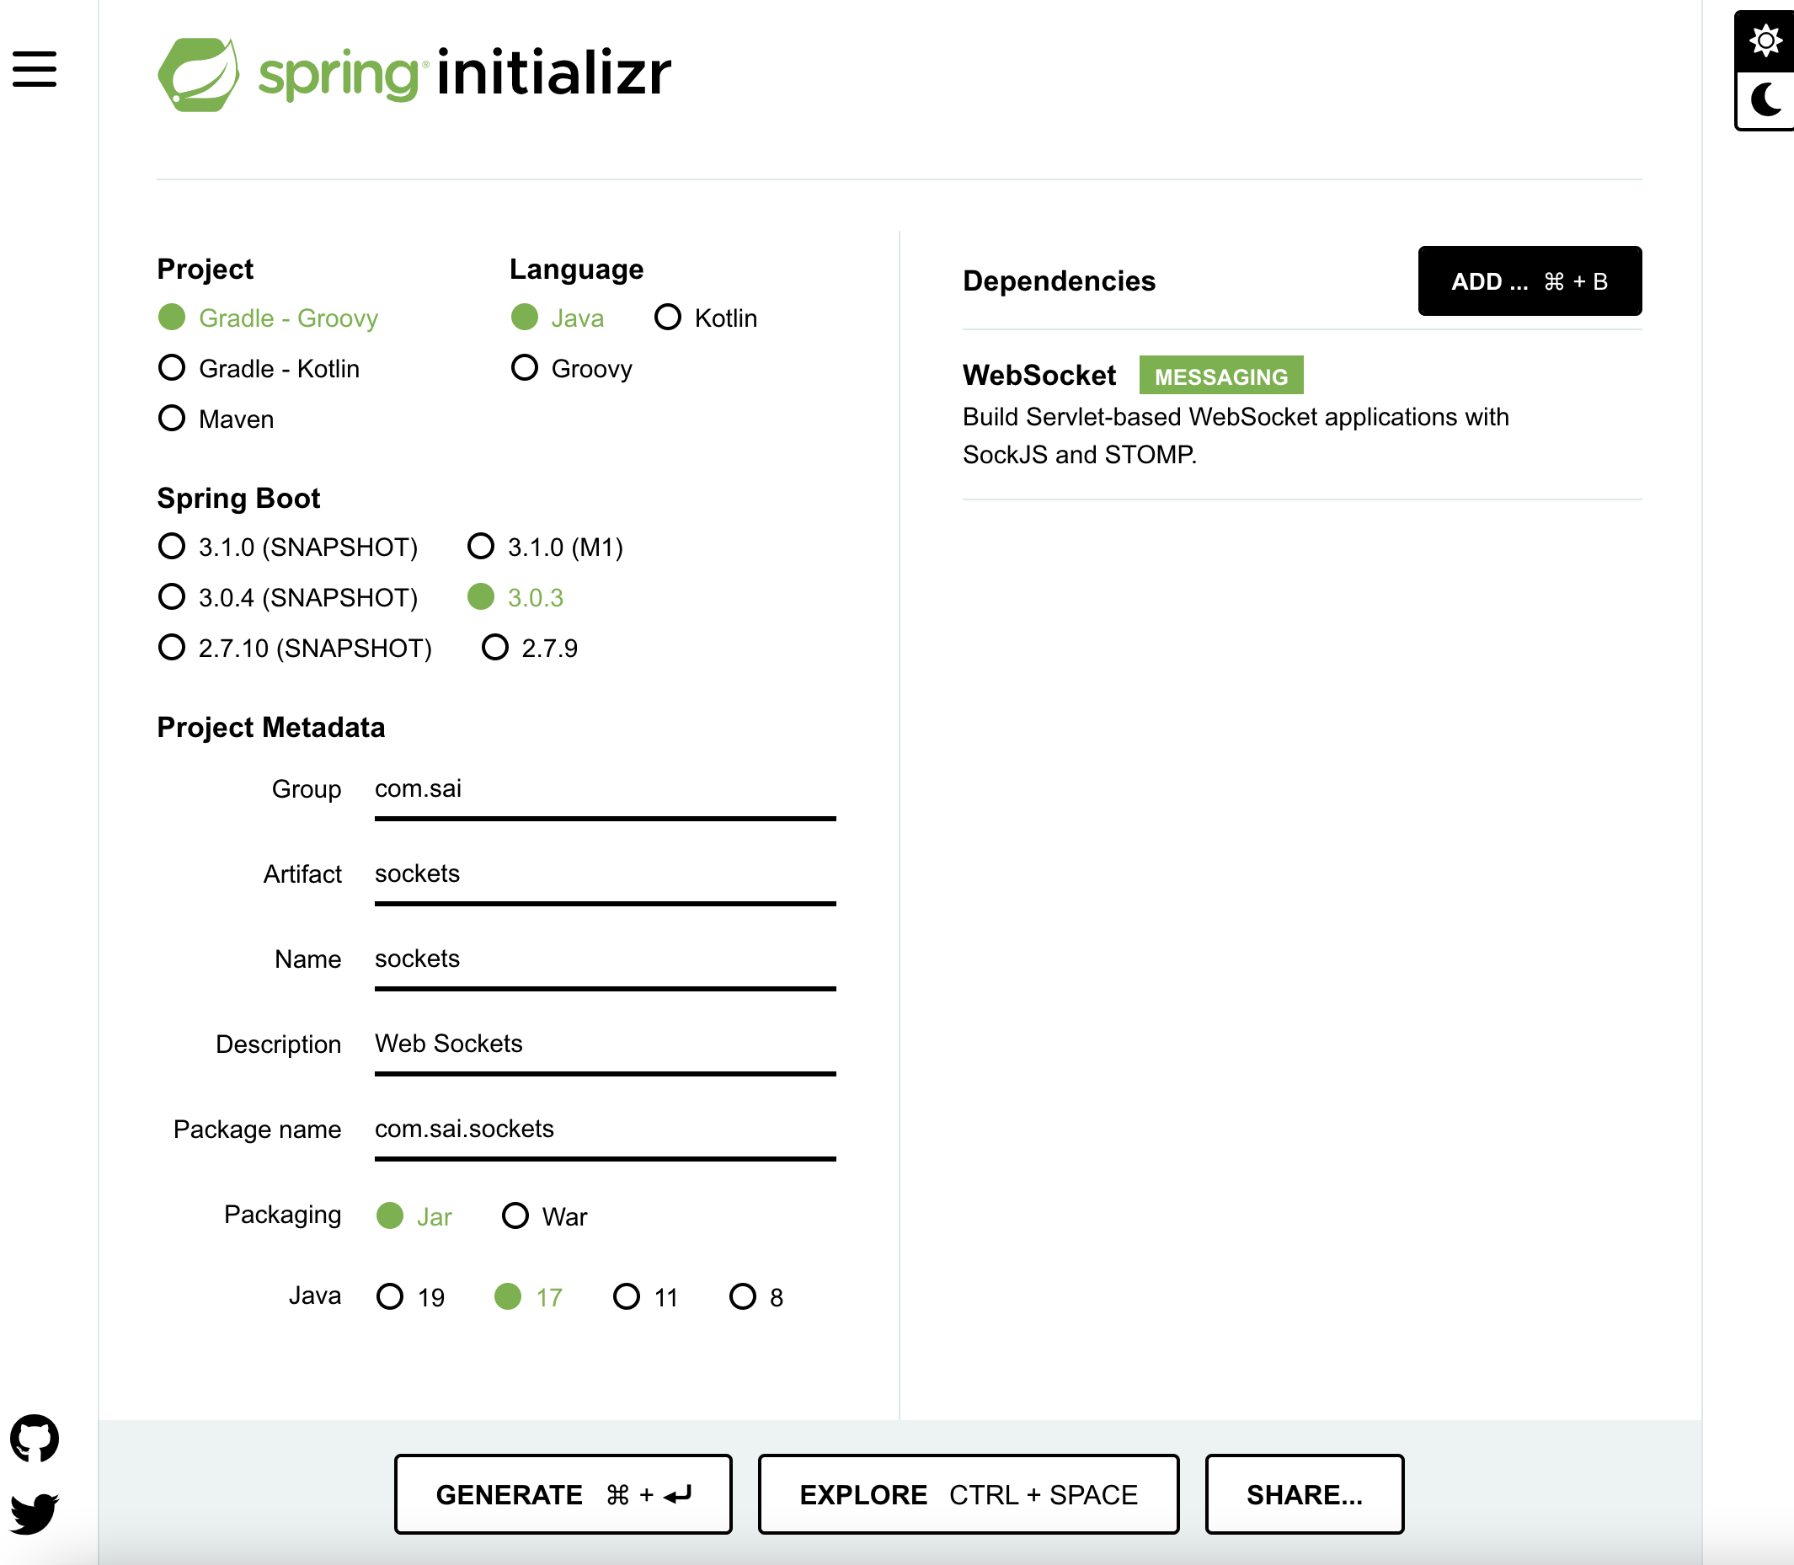This screenshot has width=1794, height=1565.
Task: Edit the Group field containing com.sai
Action: coord(605,788)
